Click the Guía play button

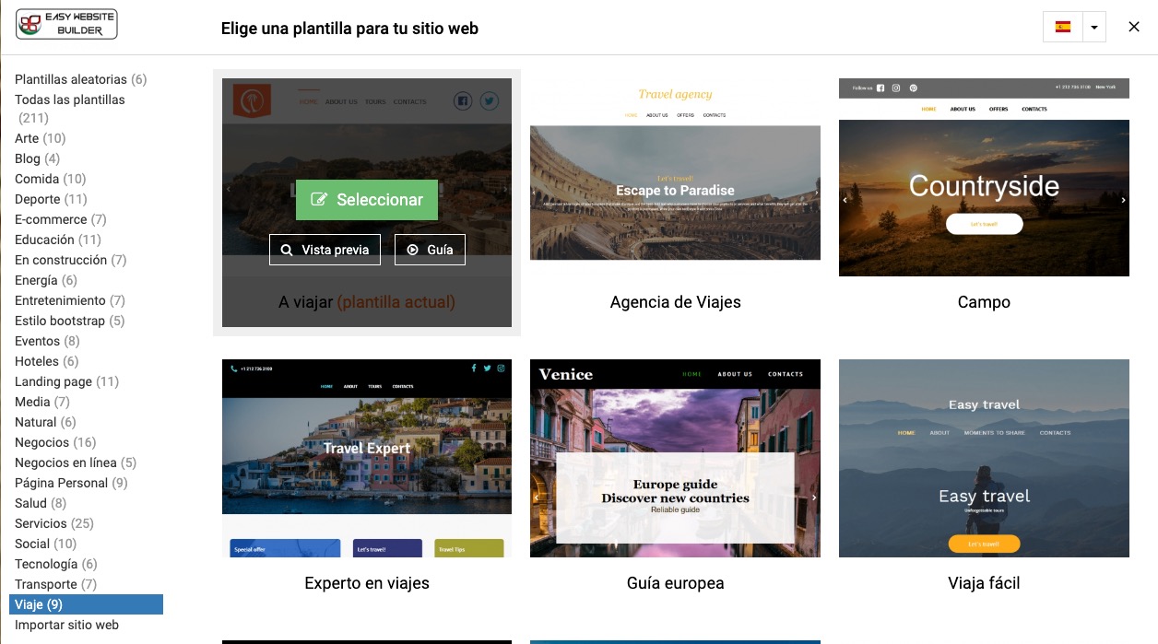pos(430,250)
